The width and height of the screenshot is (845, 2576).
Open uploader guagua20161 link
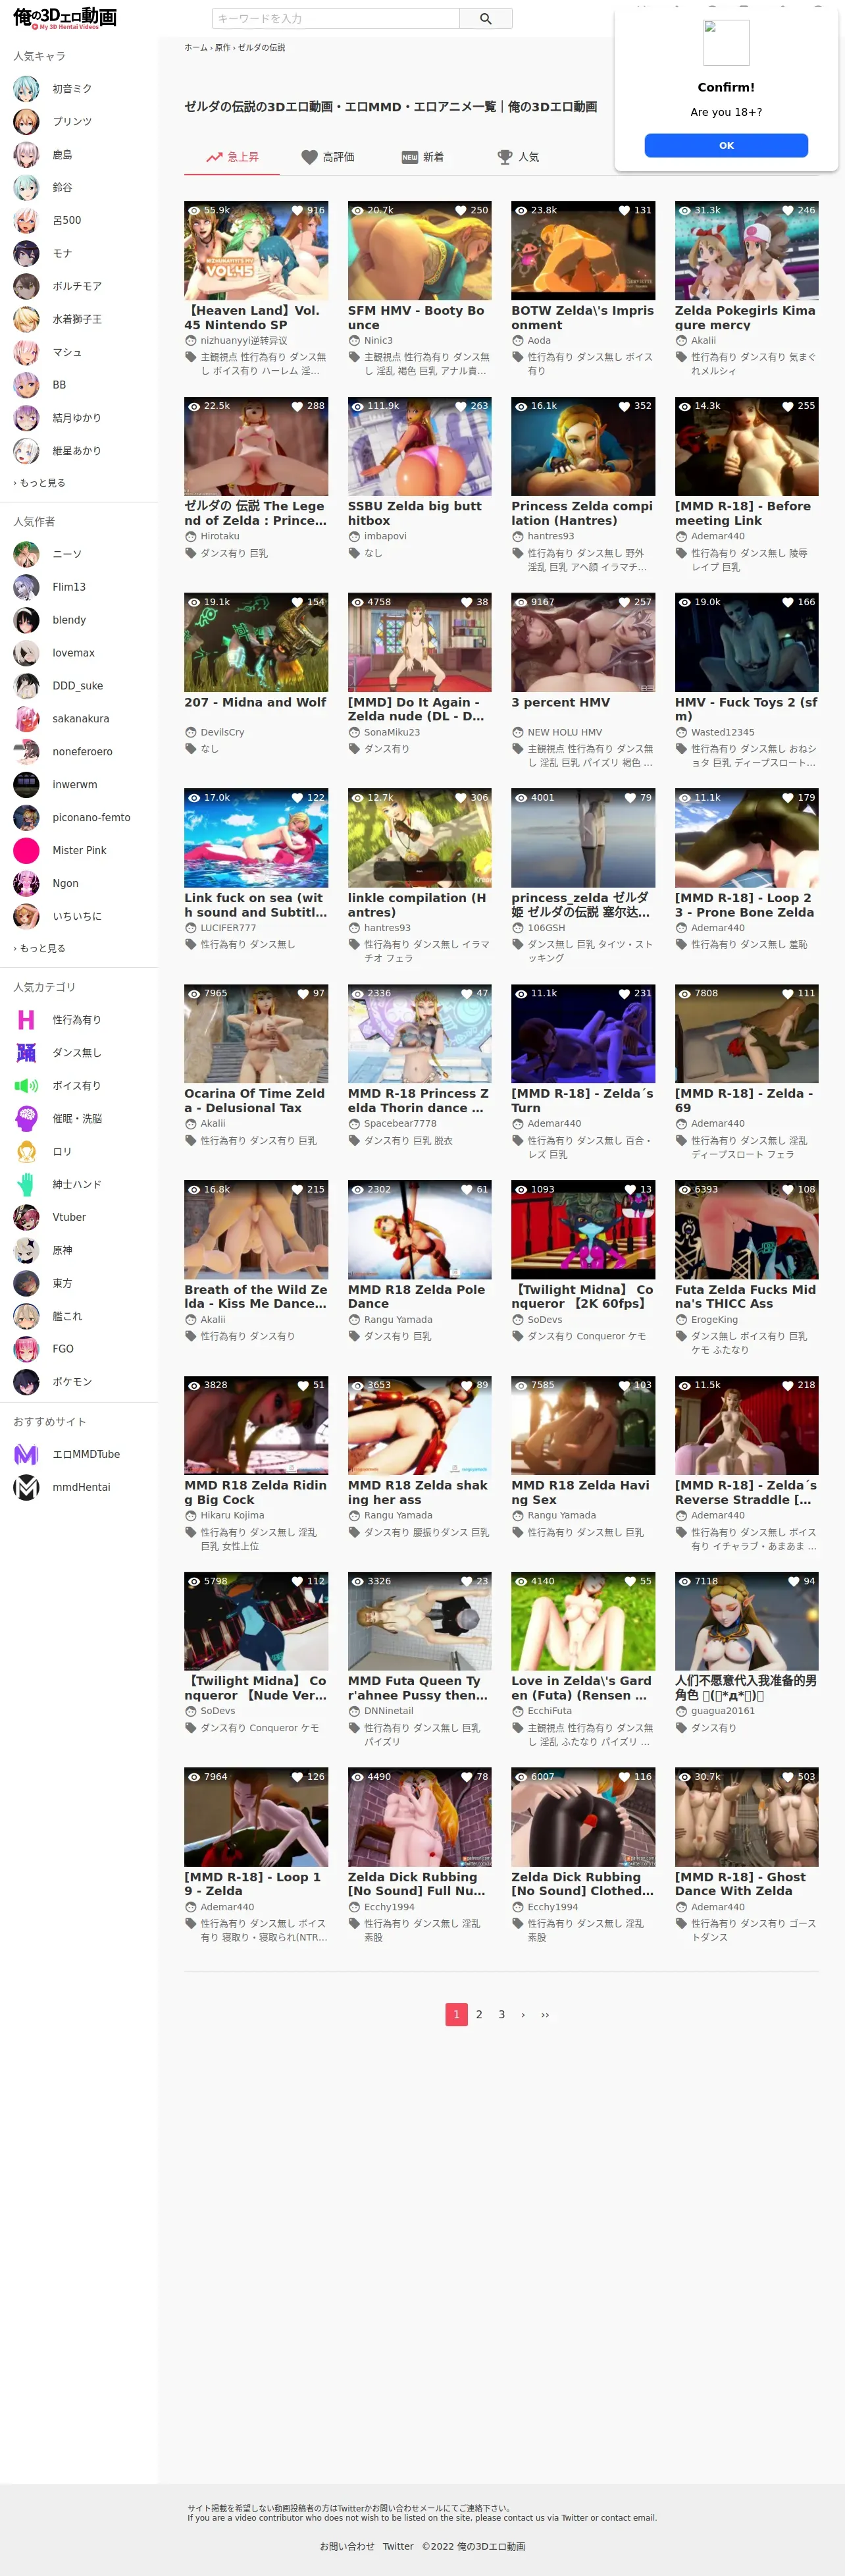pyautogui.click(x=723, y=1711)
